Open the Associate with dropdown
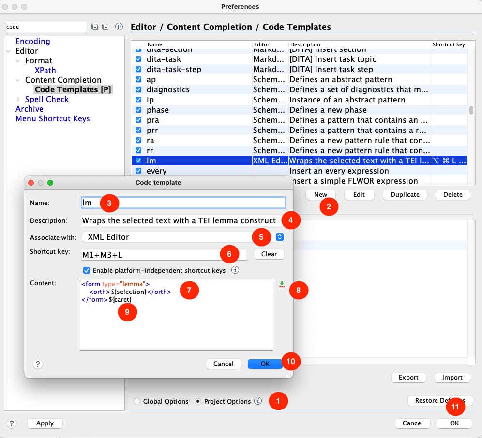The image size is (482, 438). 279,237
